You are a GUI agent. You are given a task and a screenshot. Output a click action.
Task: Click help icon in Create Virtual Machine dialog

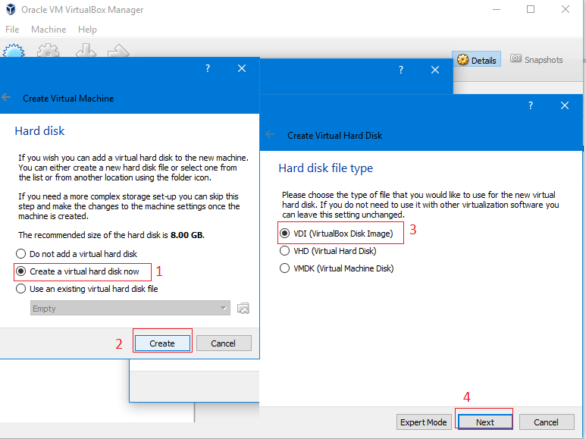208,68
